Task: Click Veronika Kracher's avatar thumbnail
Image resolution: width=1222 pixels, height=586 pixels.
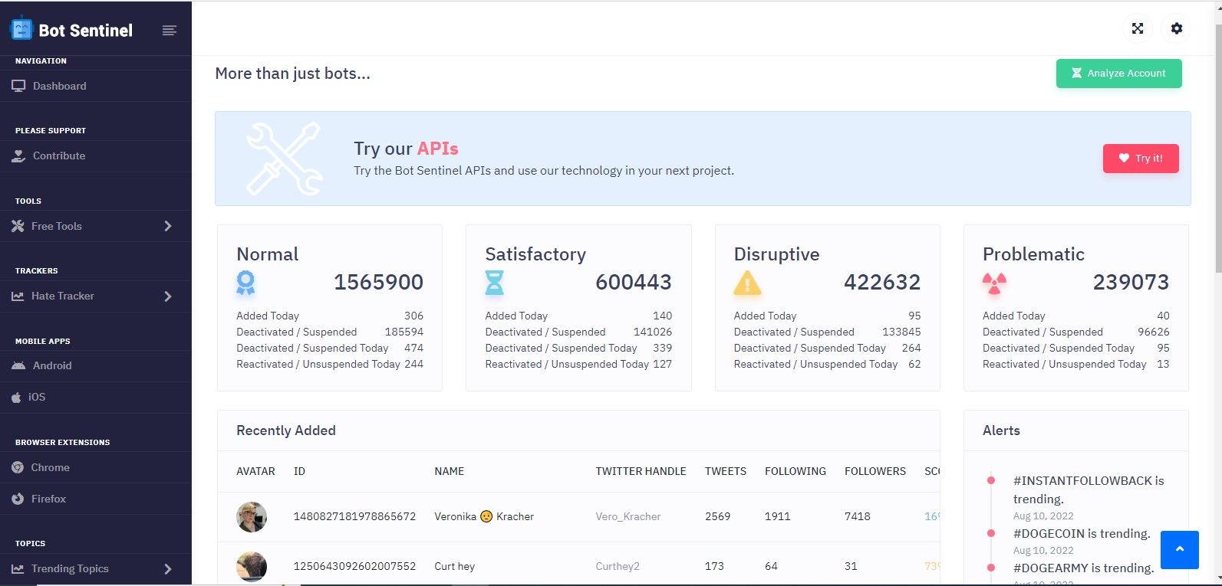Action: tap(252, 517)
